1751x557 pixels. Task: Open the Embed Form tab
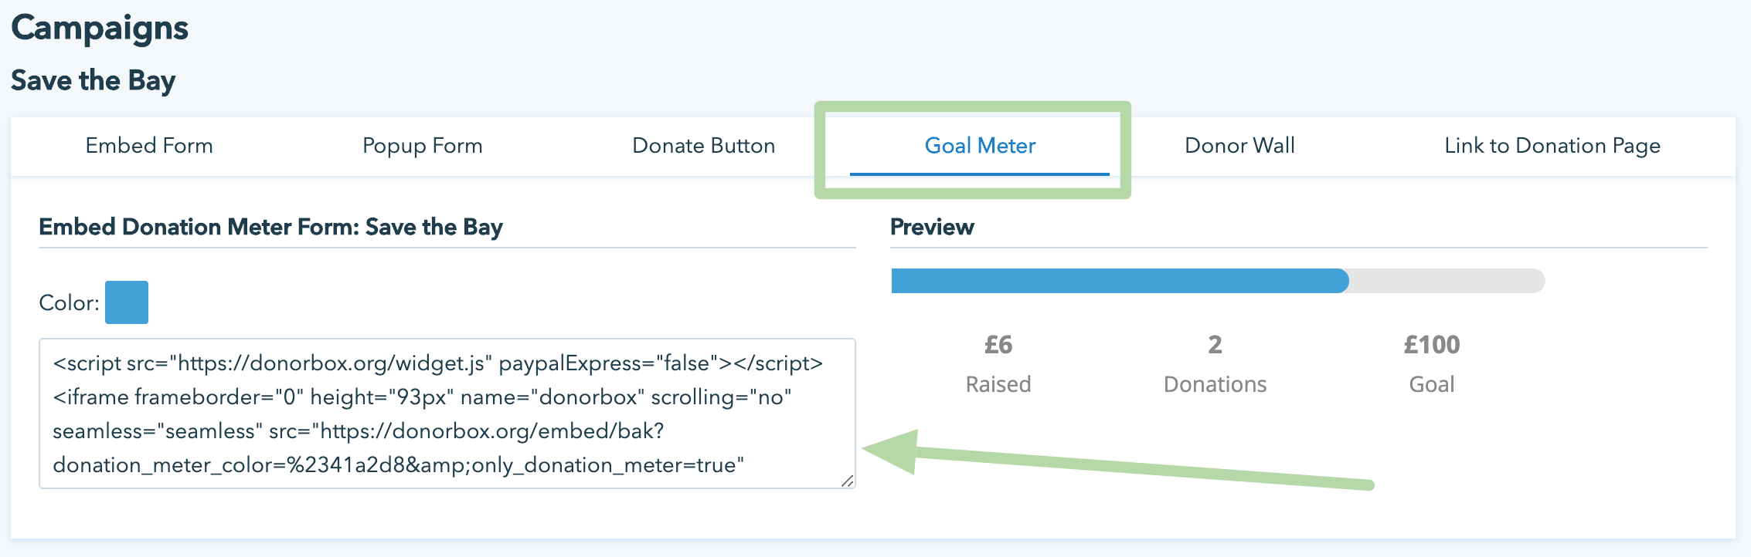[x=149, y=146]
